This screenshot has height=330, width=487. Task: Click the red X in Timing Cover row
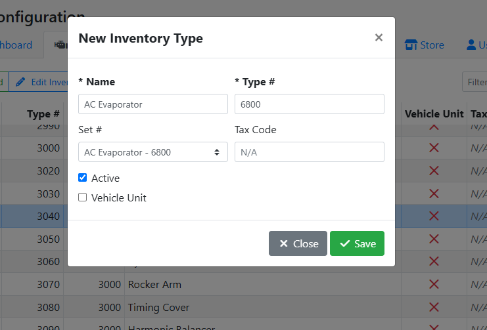tap(434, 307)
